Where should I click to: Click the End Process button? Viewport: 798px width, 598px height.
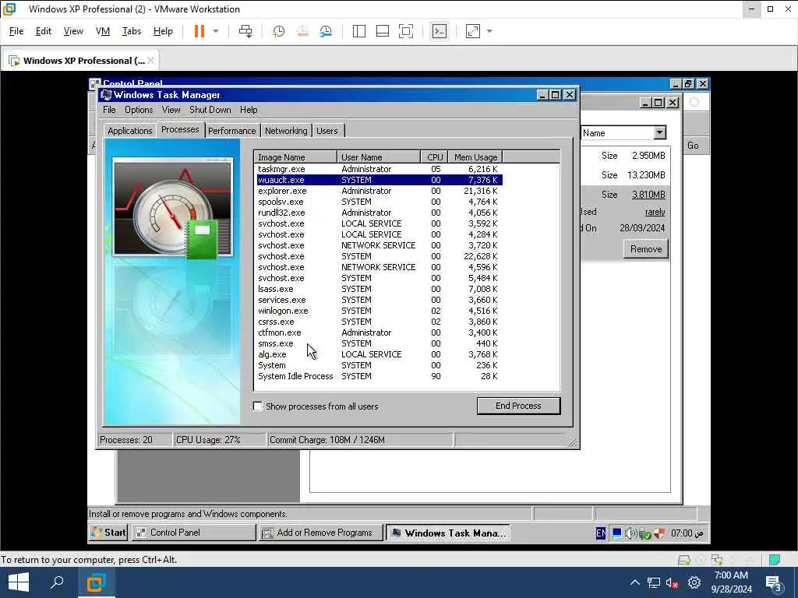coord(518,406)
